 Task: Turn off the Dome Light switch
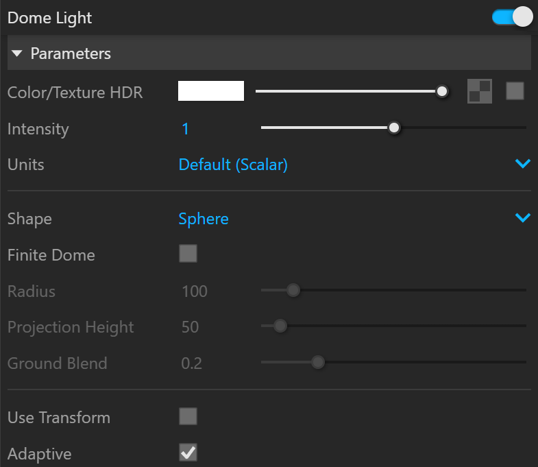512,16
